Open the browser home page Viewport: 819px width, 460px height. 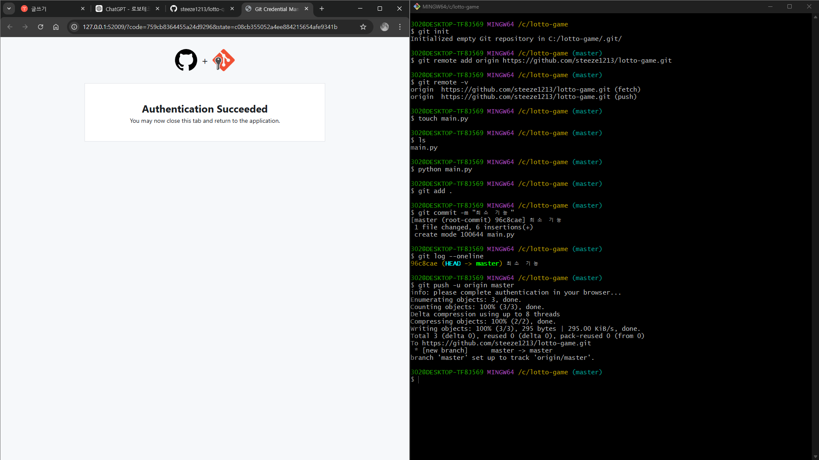(56, 27)
